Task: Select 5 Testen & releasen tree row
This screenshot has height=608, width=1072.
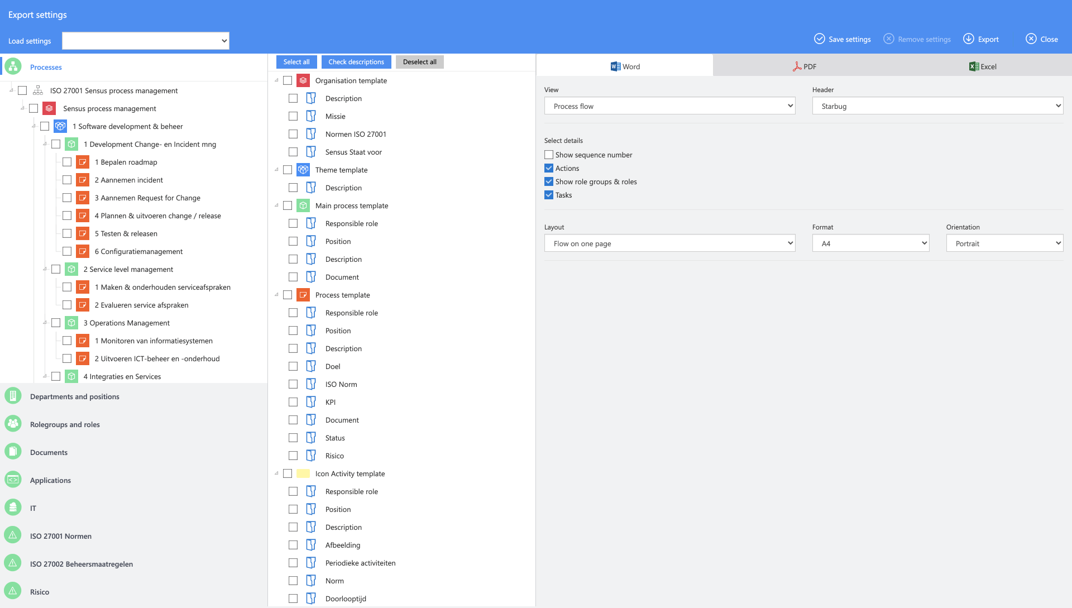Action: (x=126, y=233)
